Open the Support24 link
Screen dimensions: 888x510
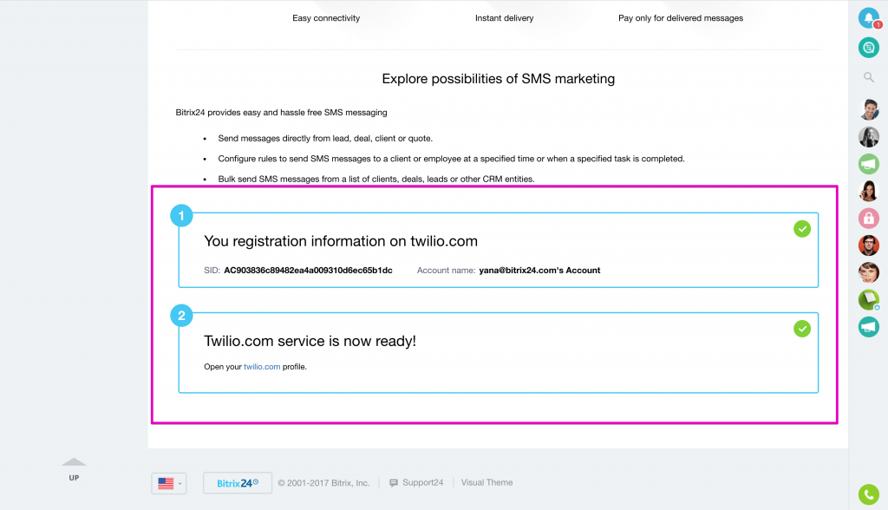click(x=416, y=483)
